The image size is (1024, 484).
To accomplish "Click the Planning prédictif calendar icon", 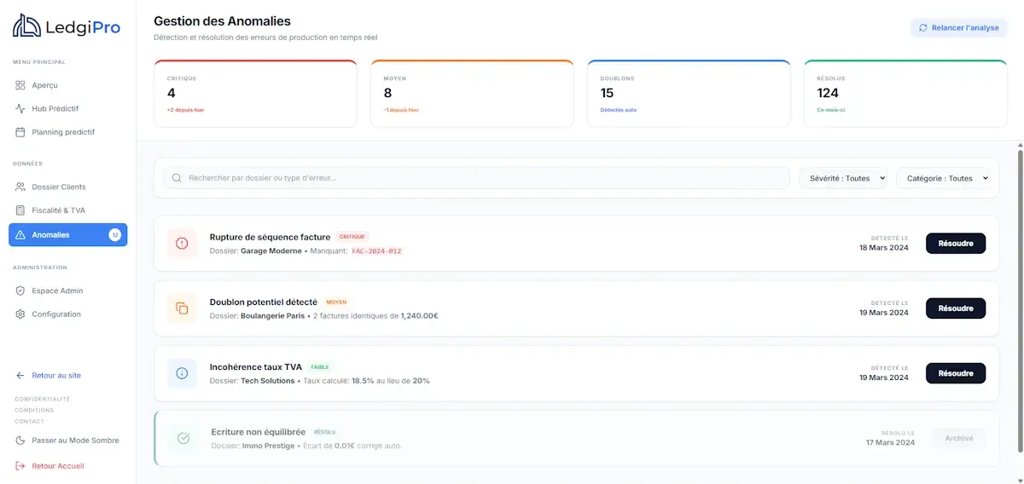I will [x=20, y=132].
